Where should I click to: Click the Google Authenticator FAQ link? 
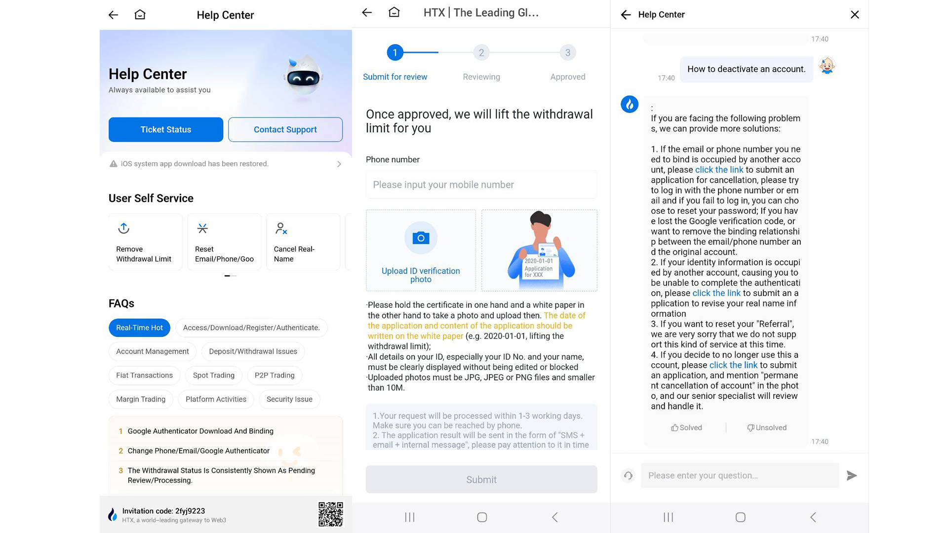click(x=200, y=430)
